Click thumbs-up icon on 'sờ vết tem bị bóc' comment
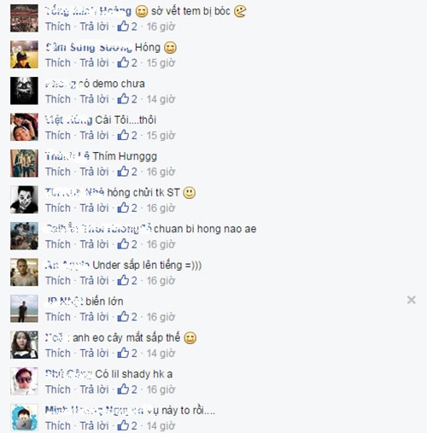The height and width of the screenshot is (433, 427). (123, 26)
